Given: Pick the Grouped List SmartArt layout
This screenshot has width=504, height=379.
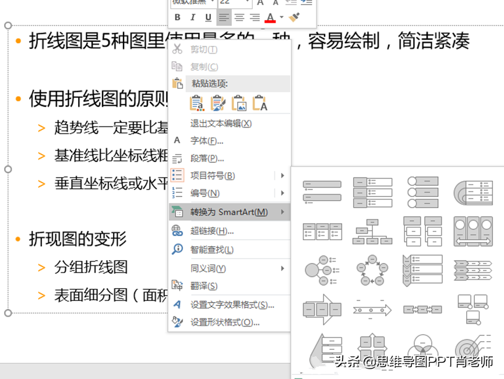Looking at the screenshot, I should pos(422,231).
